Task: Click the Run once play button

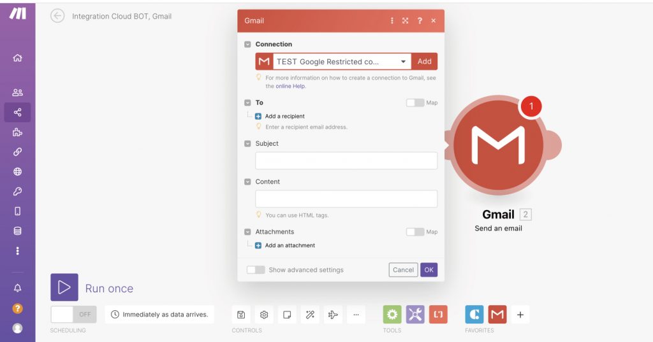Action: 64,287
